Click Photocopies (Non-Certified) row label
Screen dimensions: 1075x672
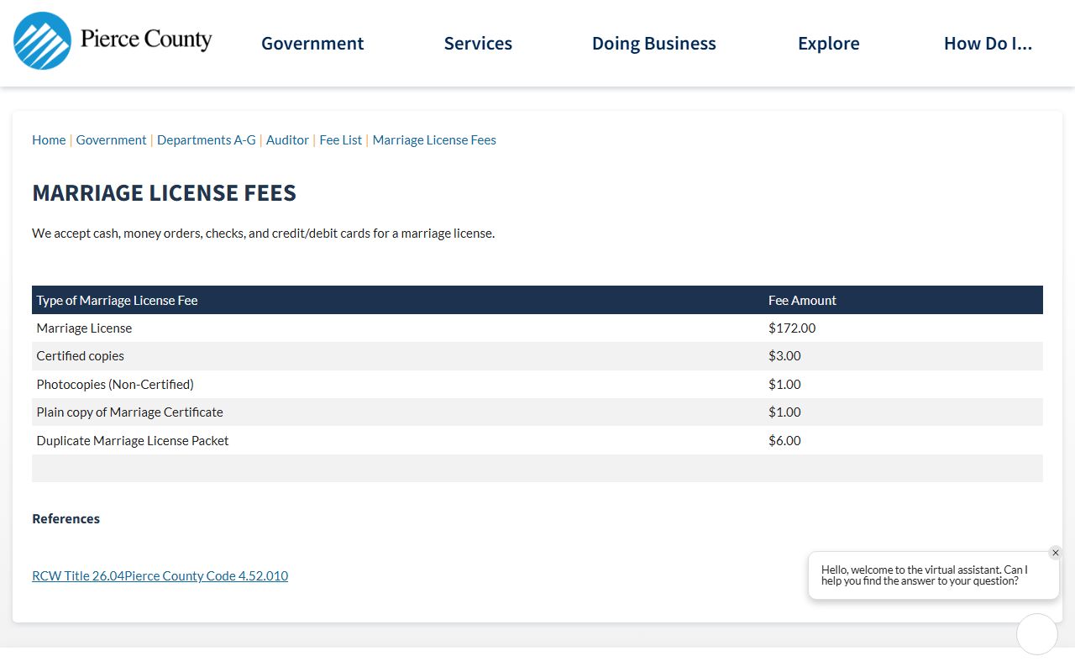115,385
